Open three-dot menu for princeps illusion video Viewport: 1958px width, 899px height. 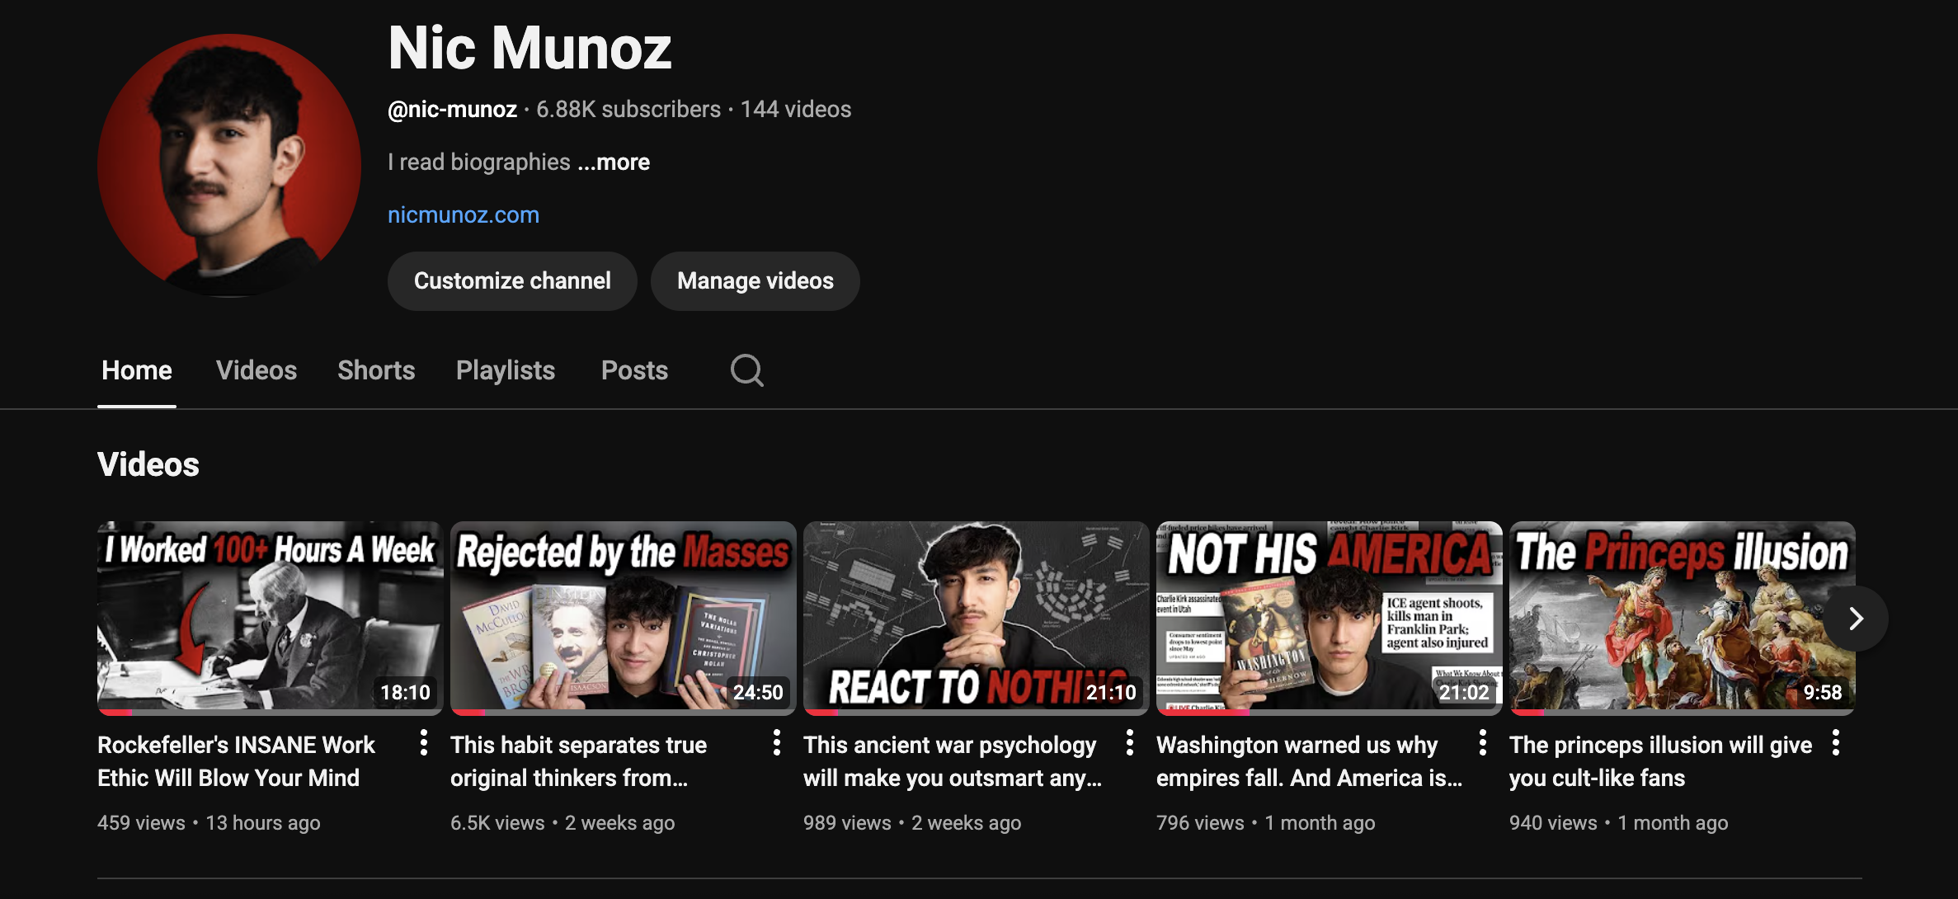click(1835, 742)
